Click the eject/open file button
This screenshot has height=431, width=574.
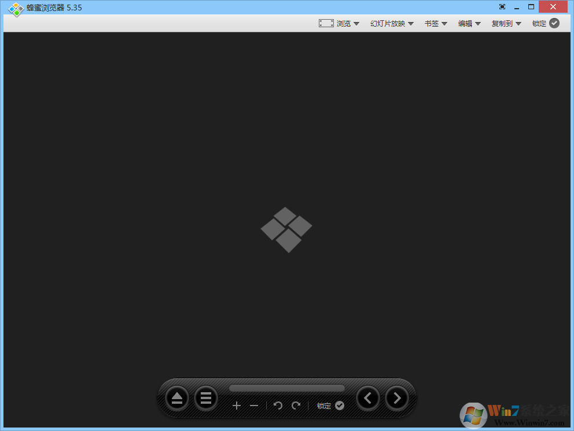177,398
